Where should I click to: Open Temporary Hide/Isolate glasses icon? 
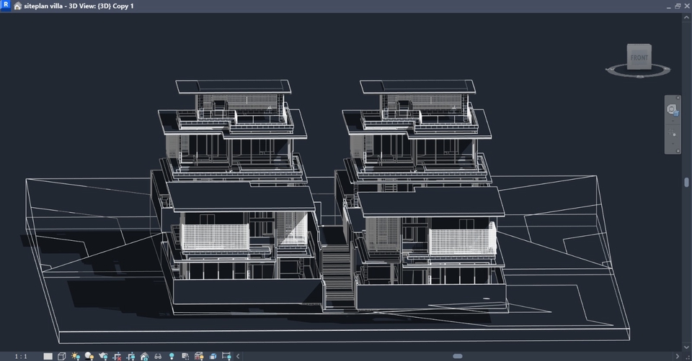pyautogui.click(x=158, y=356)
